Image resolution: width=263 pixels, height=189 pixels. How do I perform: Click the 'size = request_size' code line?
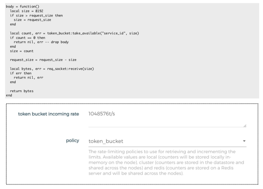(32, 20)
